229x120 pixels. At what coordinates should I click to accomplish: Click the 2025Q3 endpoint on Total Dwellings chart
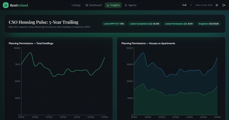[x=105, y=57]
